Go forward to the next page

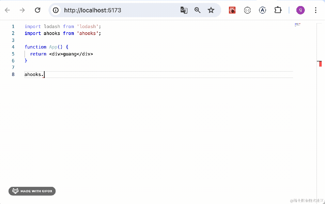click(x=22, y=10)
